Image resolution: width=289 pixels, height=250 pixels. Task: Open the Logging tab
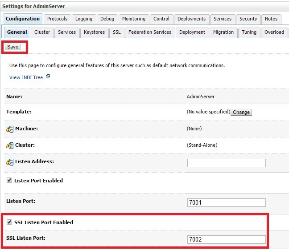point(84,19)
